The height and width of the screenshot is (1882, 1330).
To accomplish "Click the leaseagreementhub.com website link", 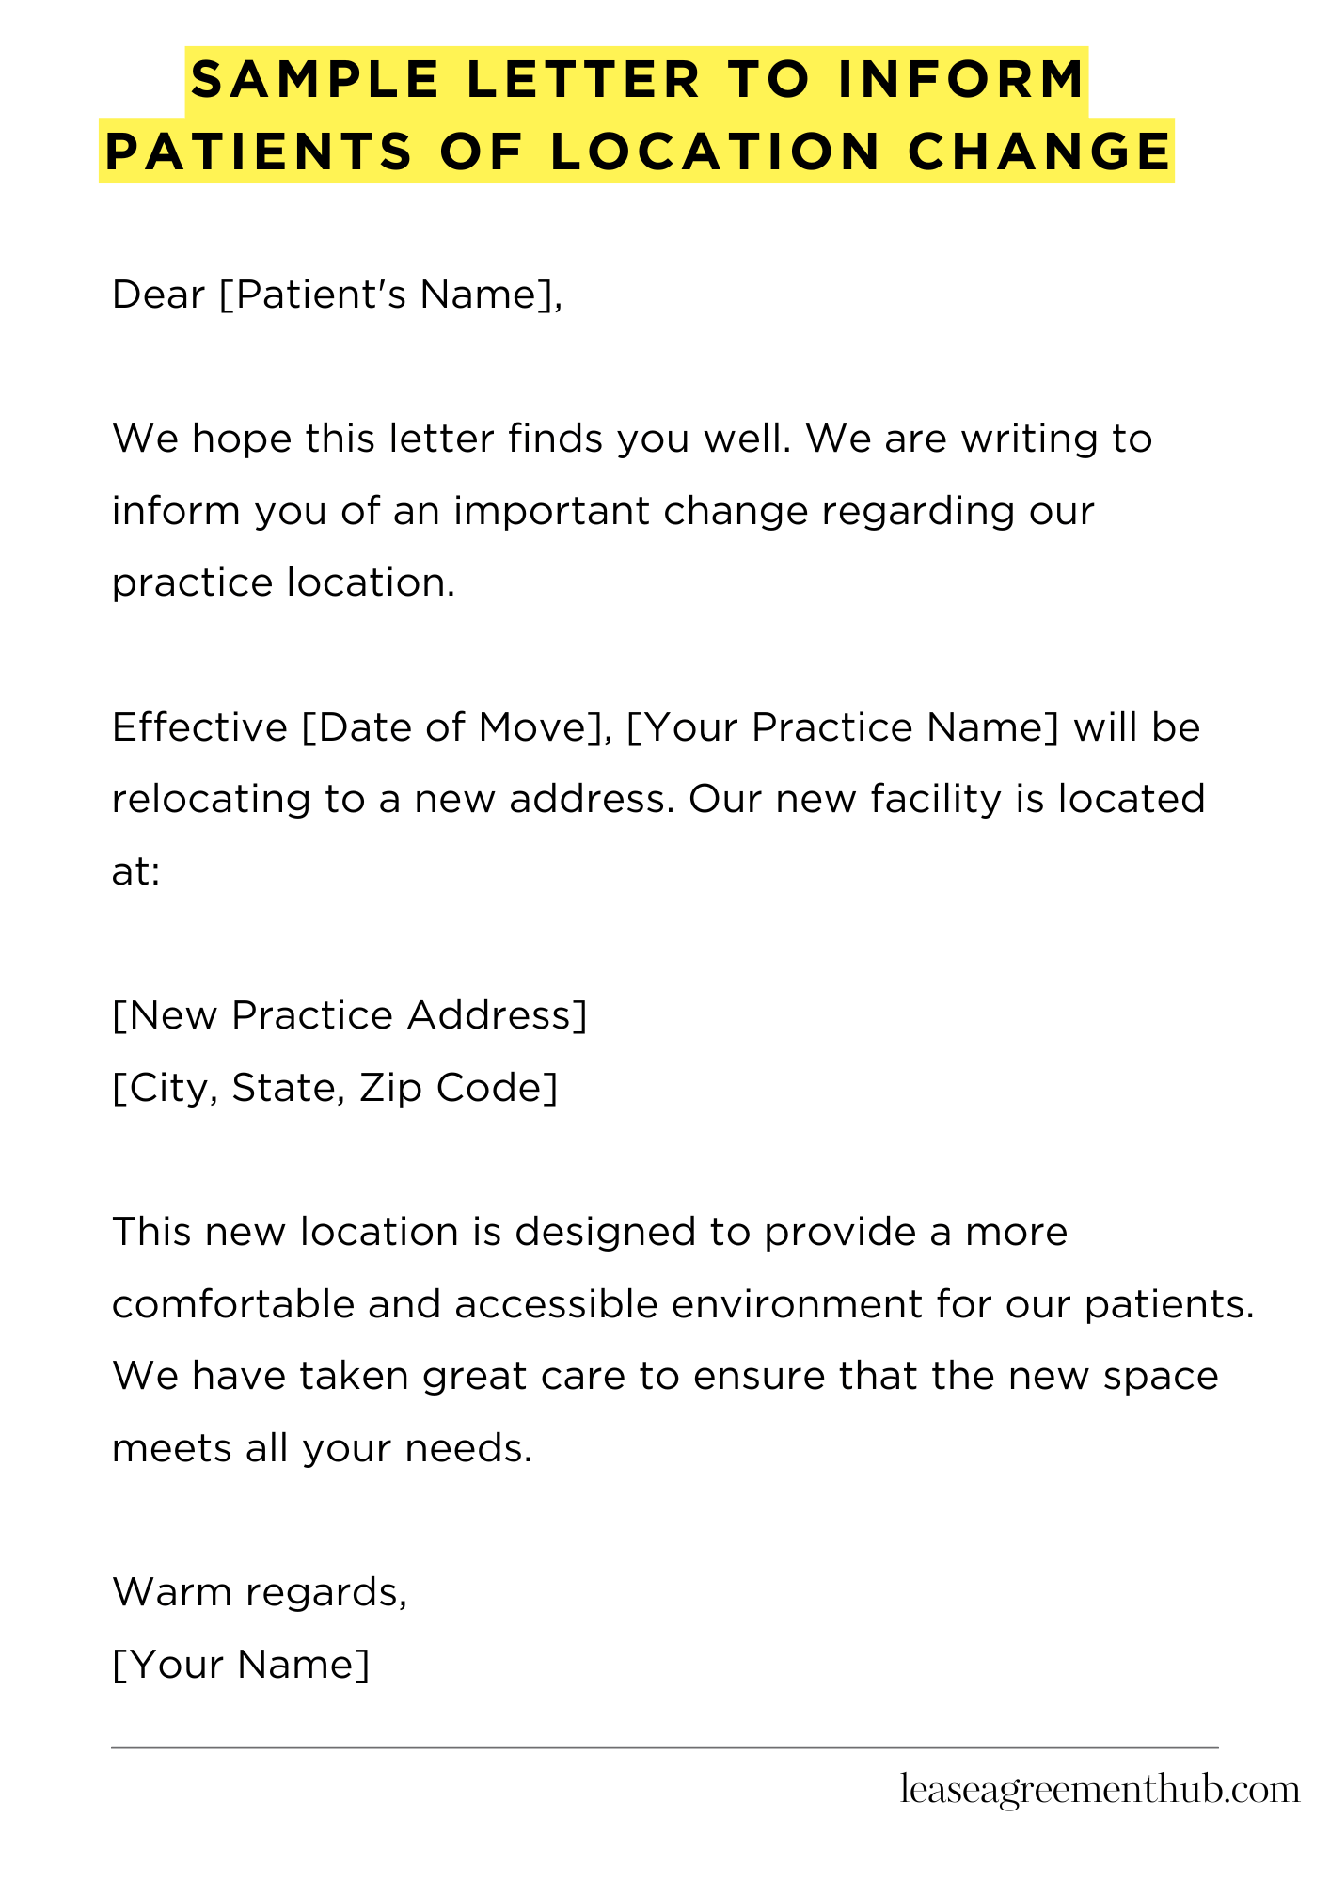I will [x=1099, y=1789].
